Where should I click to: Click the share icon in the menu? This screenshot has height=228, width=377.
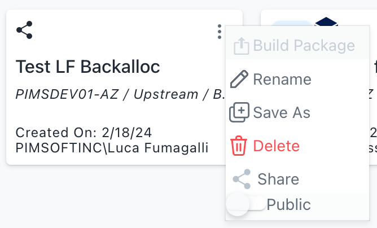tap(242, 179)
